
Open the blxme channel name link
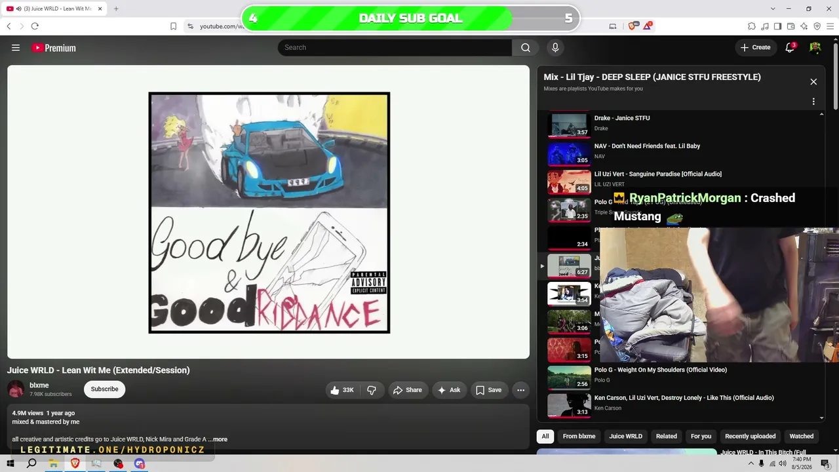pyautogui.click(x=39, y=385)
